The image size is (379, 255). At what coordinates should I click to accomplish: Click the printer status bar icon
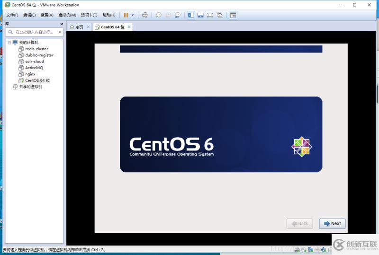[317, 249]
